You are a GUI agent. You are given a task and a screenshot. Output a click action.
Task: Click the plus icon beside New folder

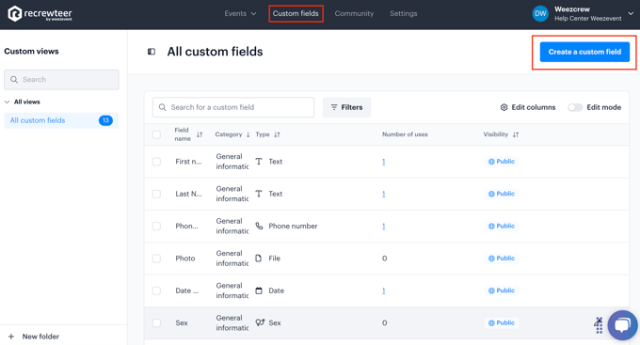(11, 337)
